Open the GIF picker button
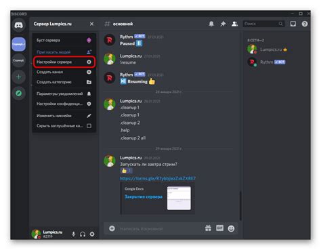The height and width of the screenshot is (250, 321). 219,228
